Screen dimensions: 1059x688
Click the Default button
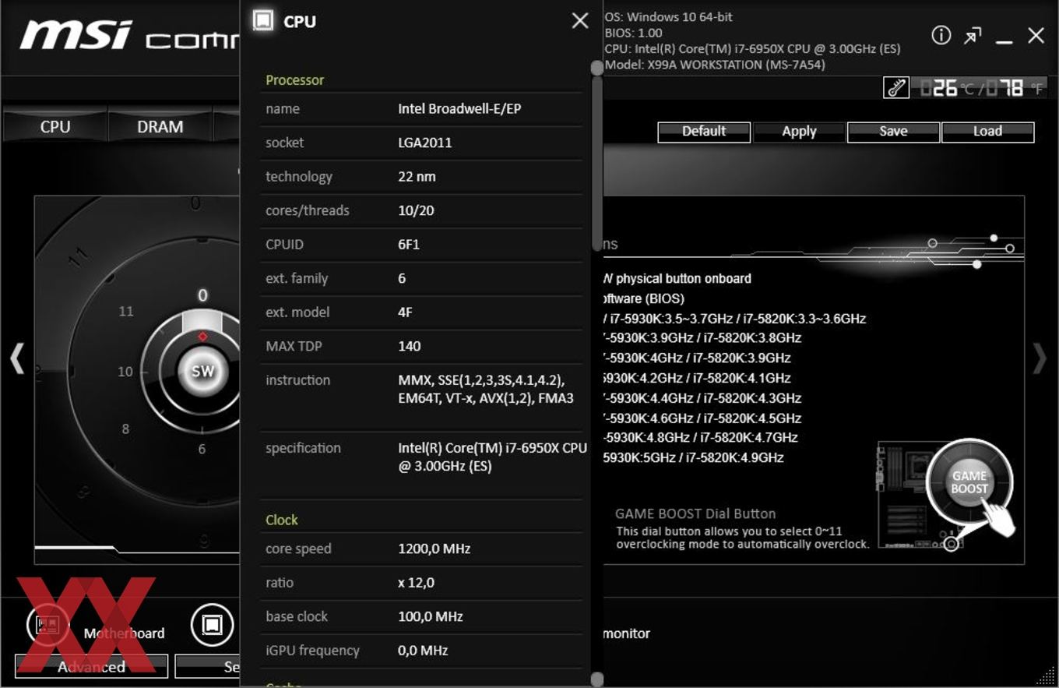pyautogui.click(x=704, y=132)
